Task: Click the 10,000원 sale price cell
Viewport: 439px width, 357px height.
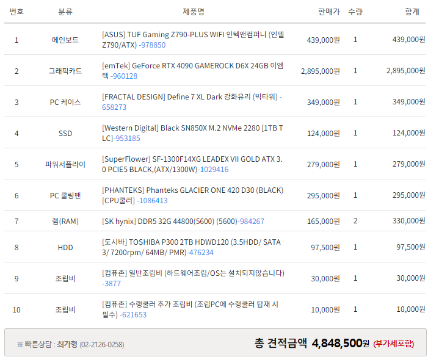Action: click(x=325, y=310)
